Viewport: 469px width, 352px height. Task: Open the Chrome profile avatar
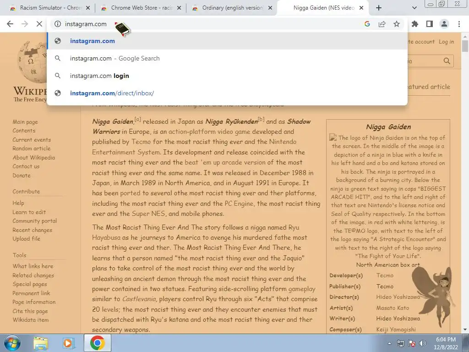[x=444, y=24]
